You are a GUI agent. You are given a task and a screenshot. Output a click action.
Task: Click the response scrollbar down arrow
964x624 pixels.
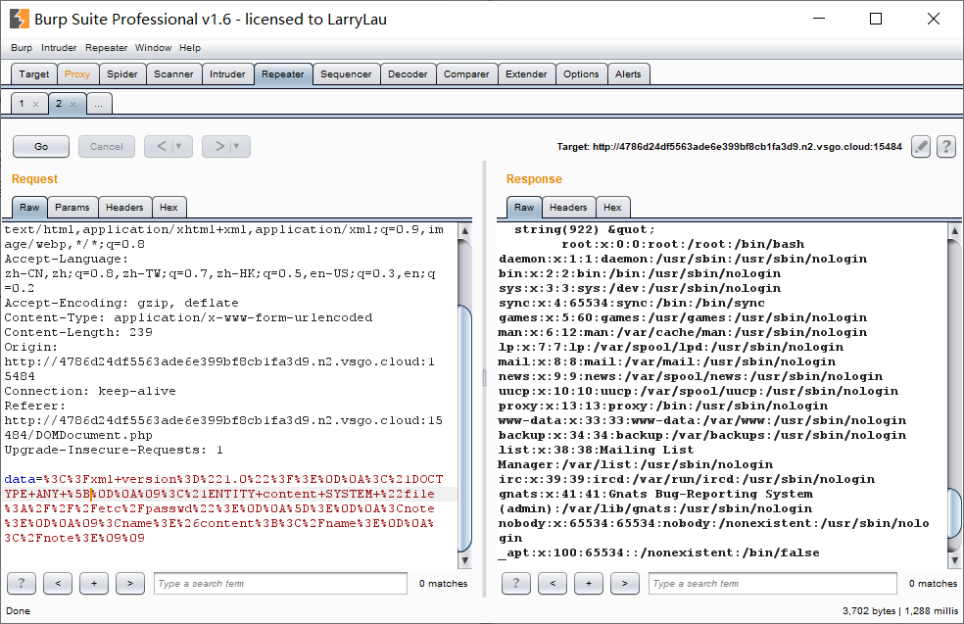pyautogui.click(x=954, y=560)
